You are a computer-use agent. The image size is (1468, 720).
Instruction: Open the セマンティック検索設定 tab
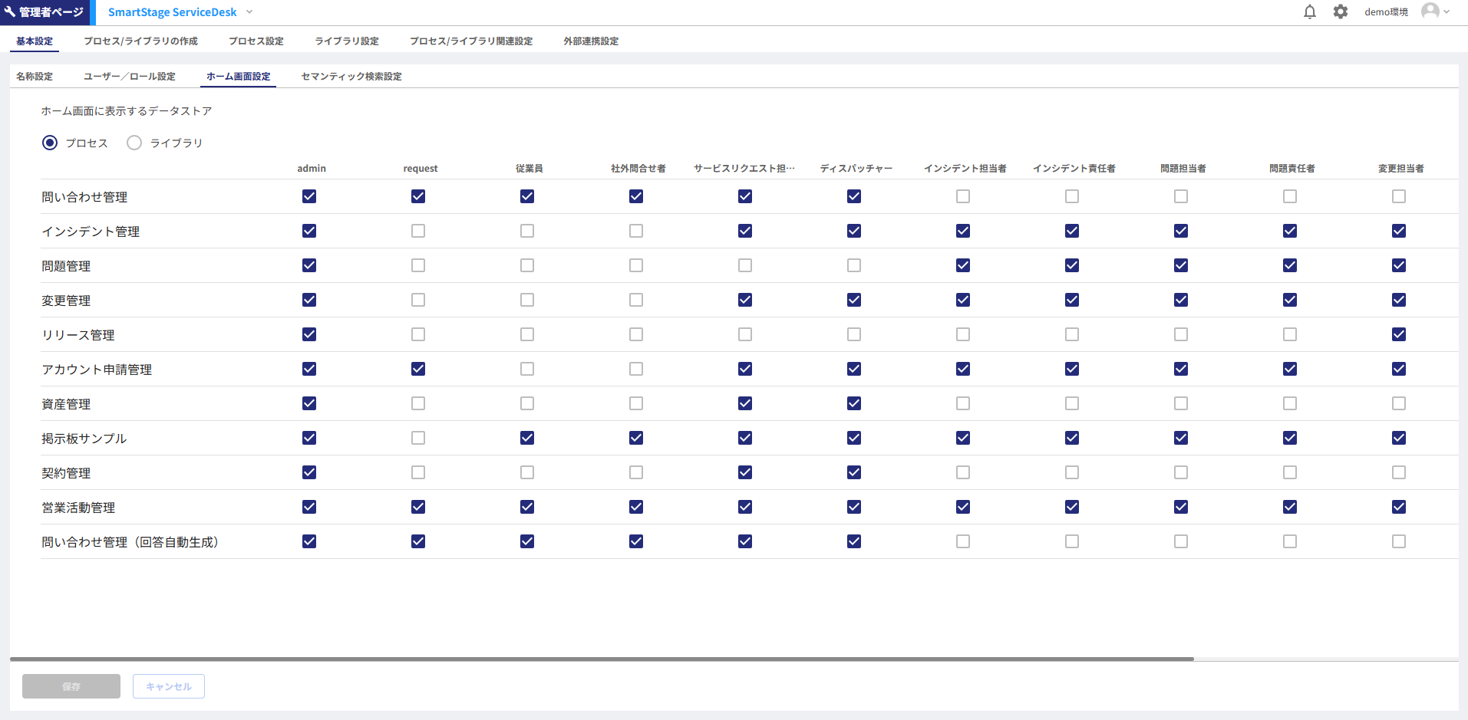351,77
